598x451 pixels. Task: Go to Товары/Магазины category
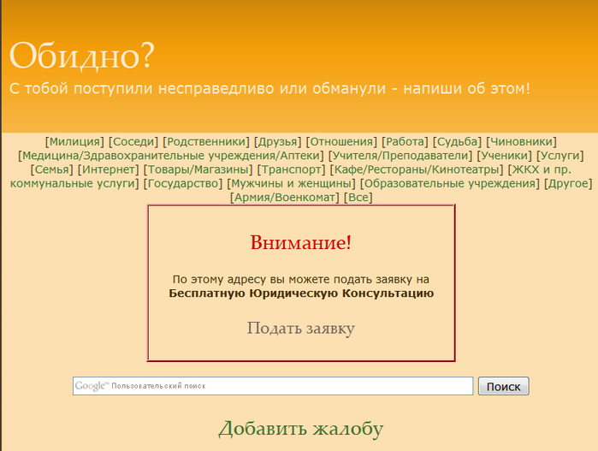198,169
